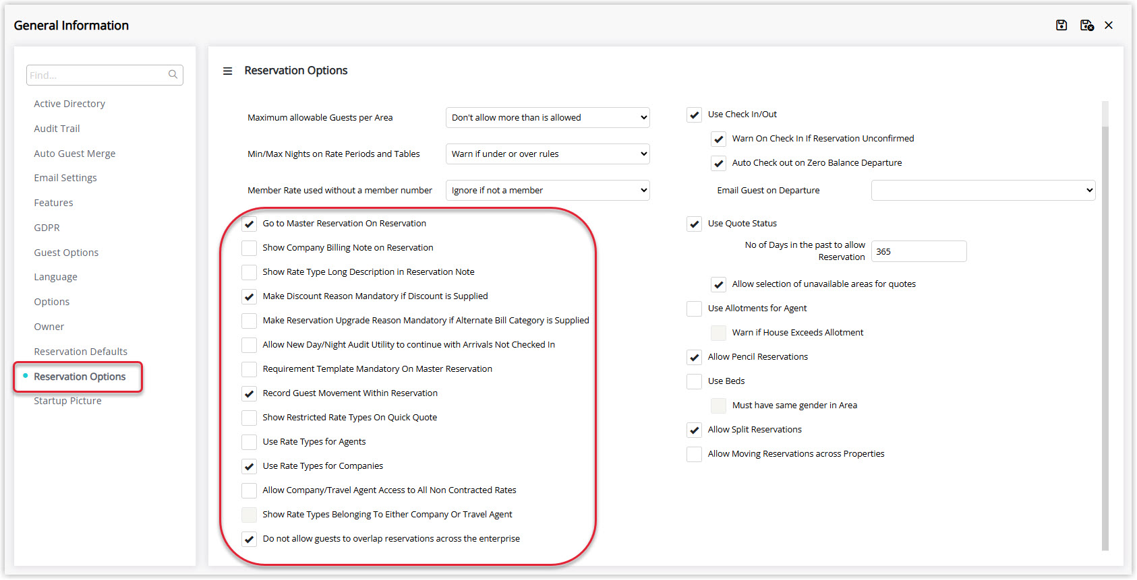Check Allow New Day/Night Audit Utility option
1137x580 pixels.
[250, 345]
